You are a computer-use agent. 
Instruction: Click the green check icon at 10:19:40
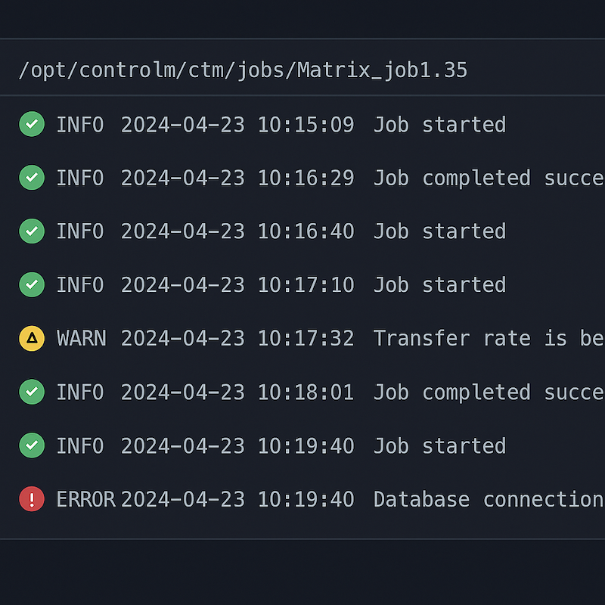pos(32,445)
